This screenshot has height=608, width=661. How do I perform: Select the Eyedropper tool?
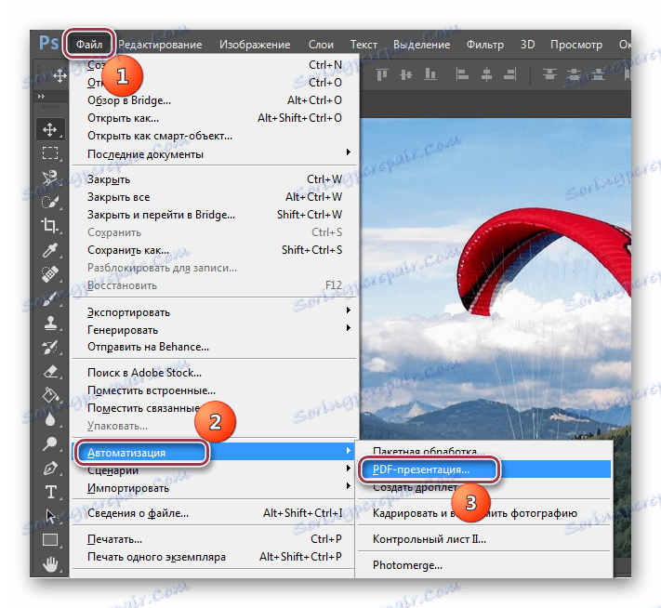click(x=50, y=250)
